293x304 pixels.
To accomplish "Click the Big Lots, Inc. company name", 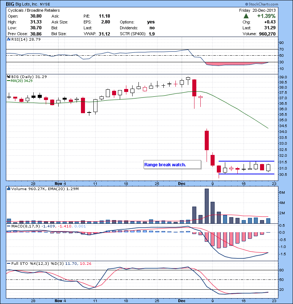I will pos(27,4).
